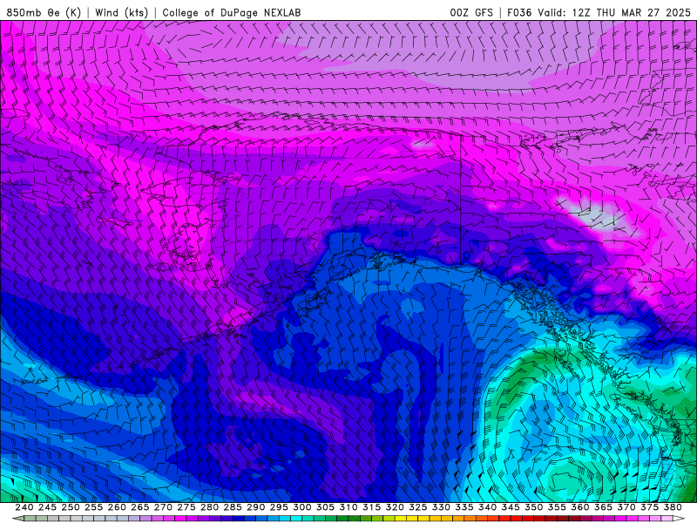Click the 270 value on the color scale
Screen dimensions: 697x523
[163, 507]
